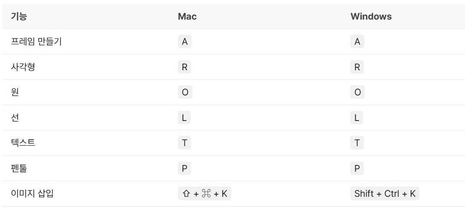Image resolution: width=465 pixels, height=207 pixels.
Task: Select the 텍스트 row label
Action: (23, 143)
